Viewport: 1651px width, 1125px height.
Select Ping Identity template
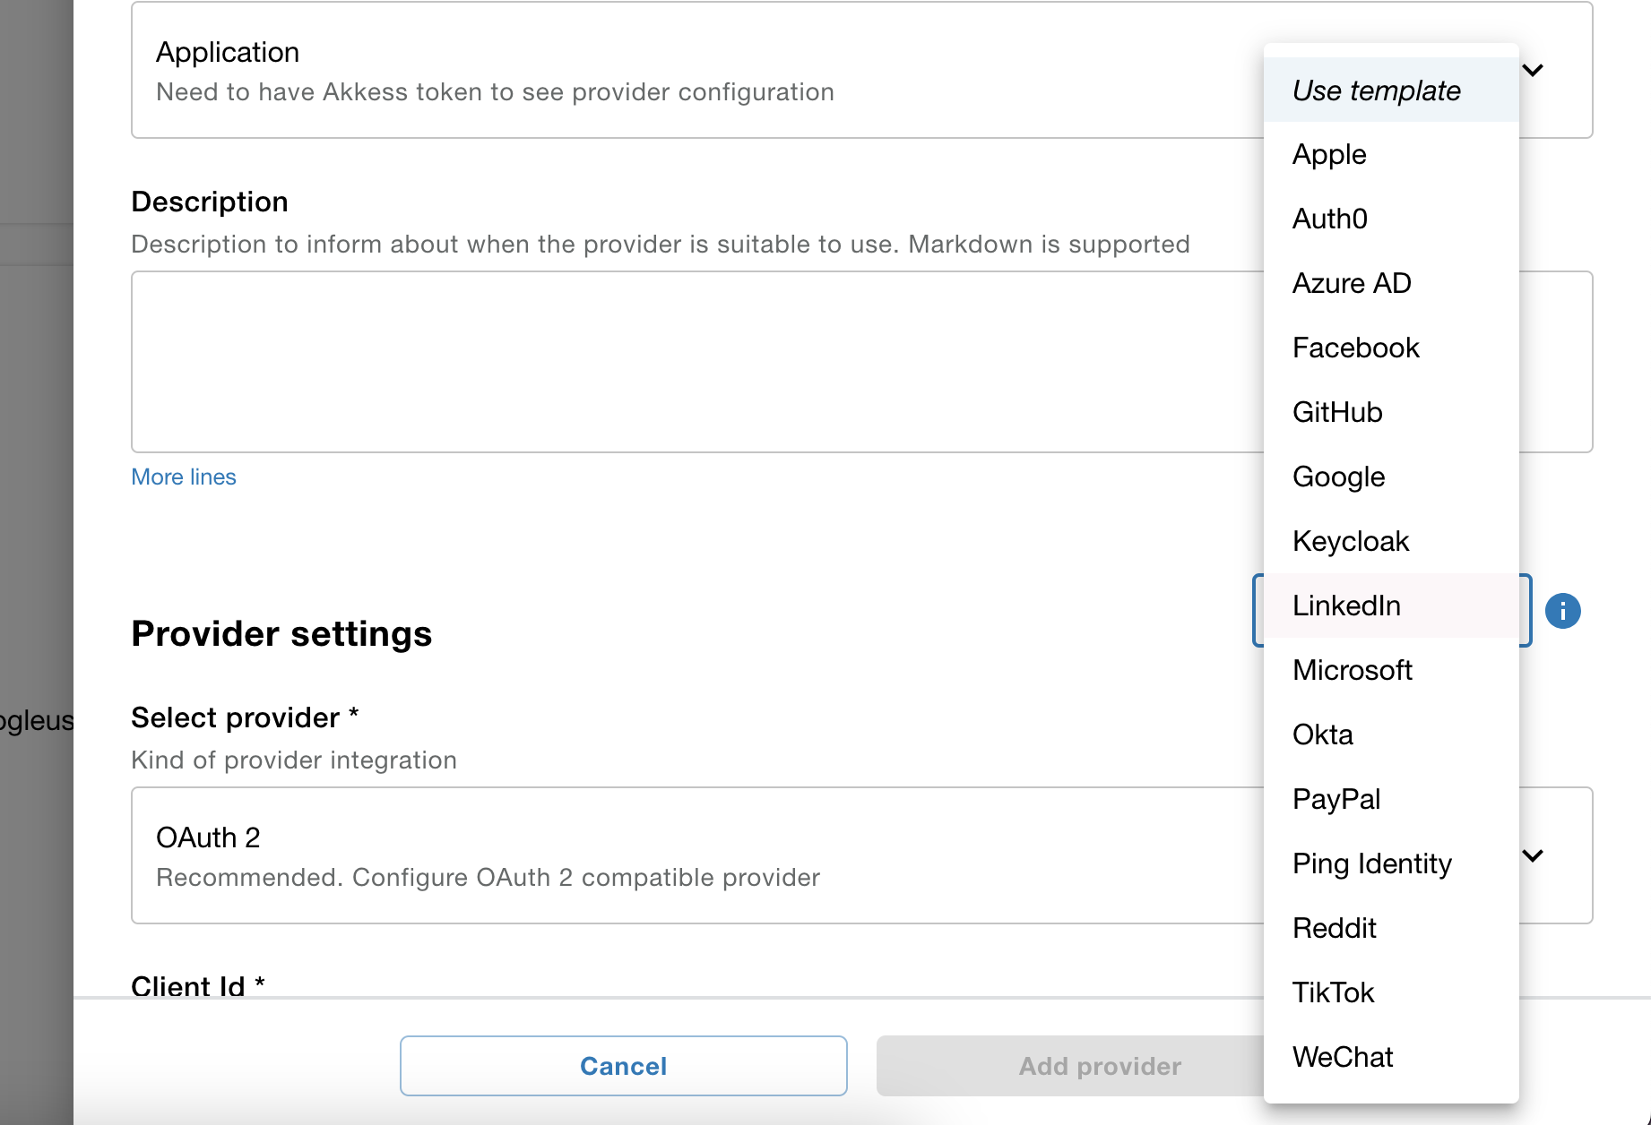click(1372, 863)
